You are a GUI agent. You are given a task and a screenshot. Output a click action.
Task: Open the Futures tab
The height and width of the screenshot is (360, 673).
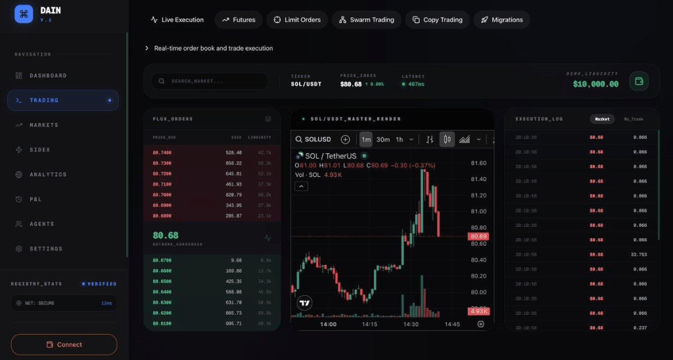pyautogui.click(x=239, y=20)
